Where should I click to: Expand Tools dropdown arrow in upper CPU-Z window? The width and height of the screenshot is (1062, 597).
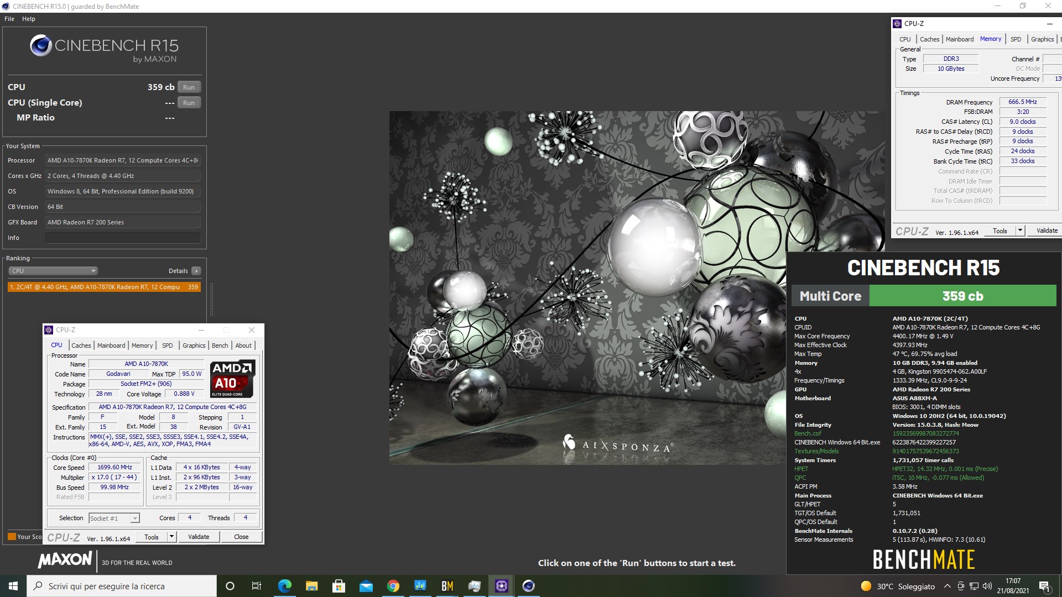click(1020, 231)
